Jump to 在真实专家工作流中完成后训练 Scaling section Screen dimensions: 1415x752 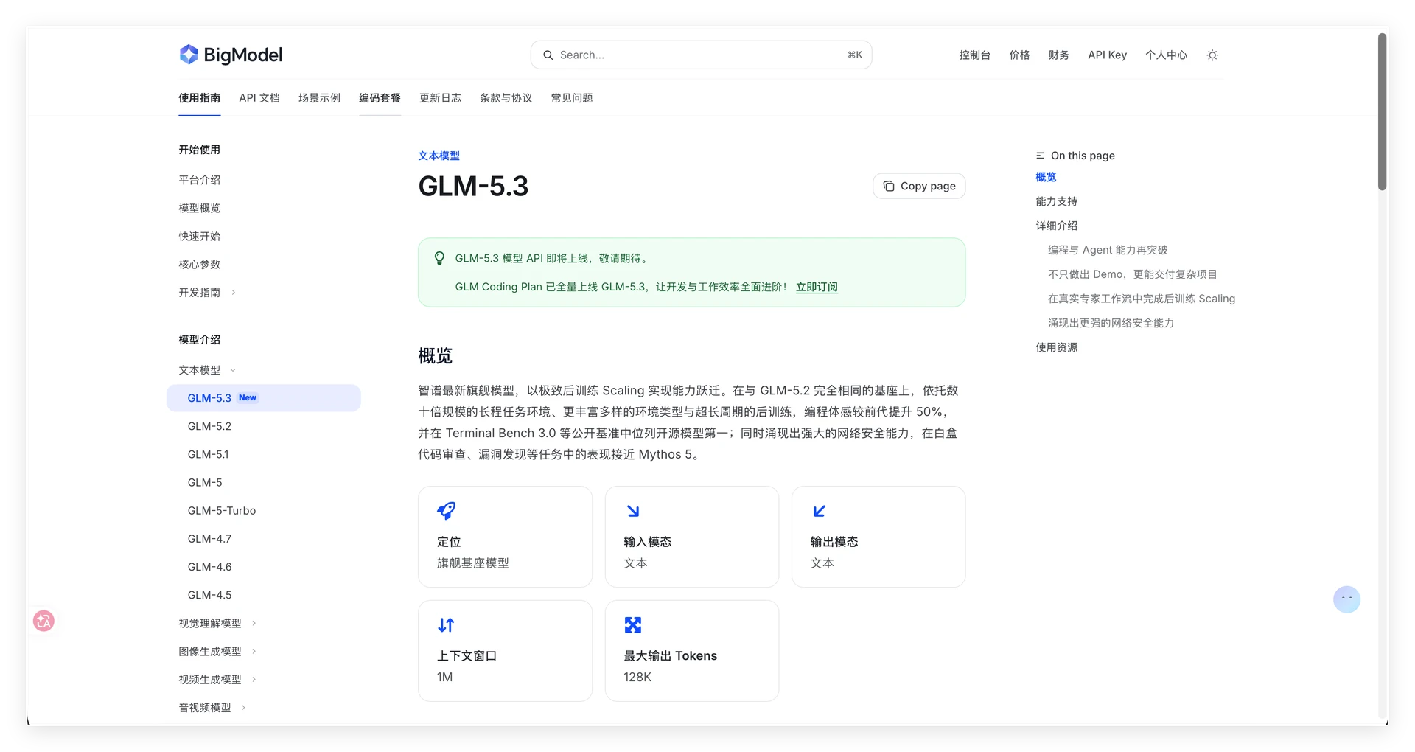1142,299
